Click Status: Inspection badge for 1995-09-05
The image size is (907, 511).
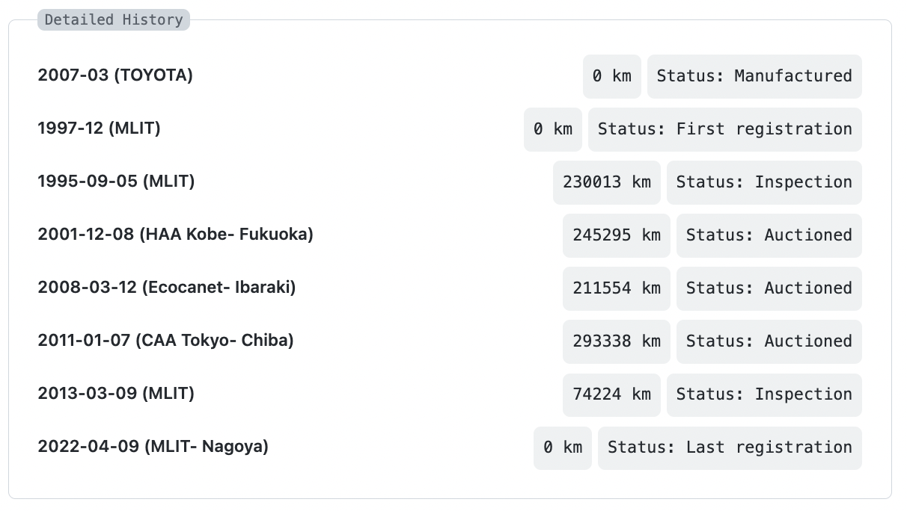pos(763,182)
